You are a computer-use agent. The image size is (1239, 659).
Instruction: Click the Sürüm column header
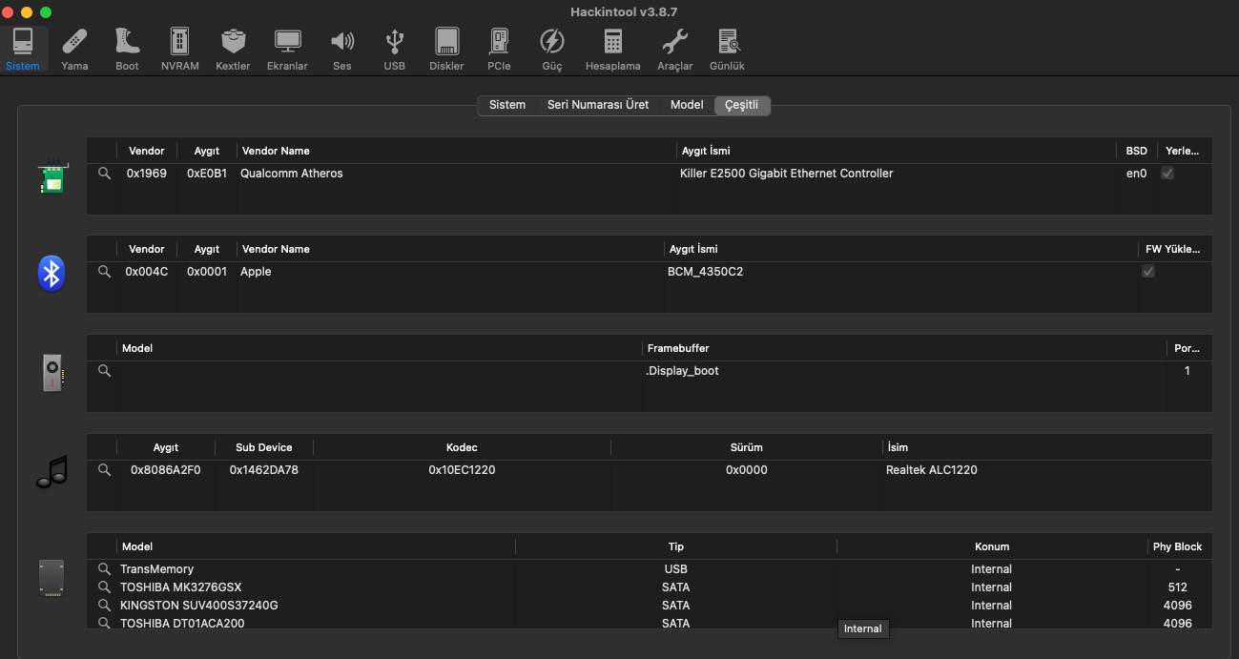[x=747, y=447]
